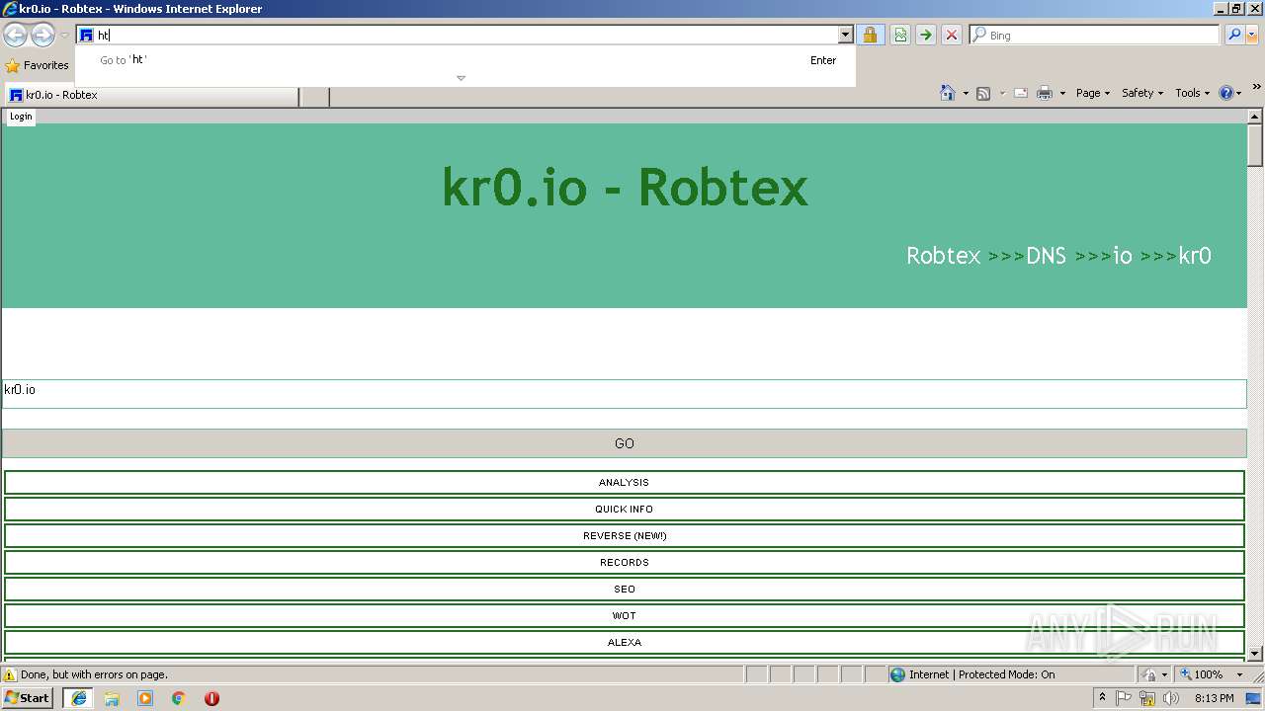This screenshot has height=711, width=1265.
Task: Click the Home icon in command bar
Action: (947, 93)
